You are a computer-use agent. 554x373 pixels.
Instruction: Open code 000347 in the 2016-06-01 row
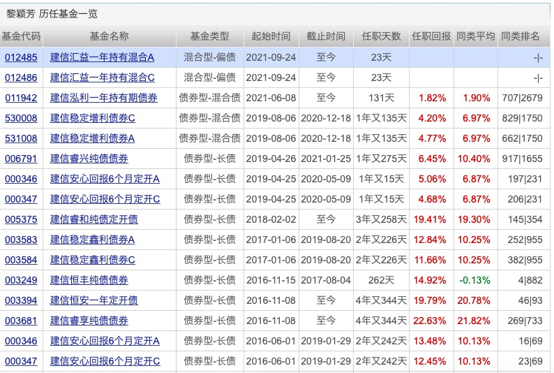pyautogui.click(x=21, y=361)
